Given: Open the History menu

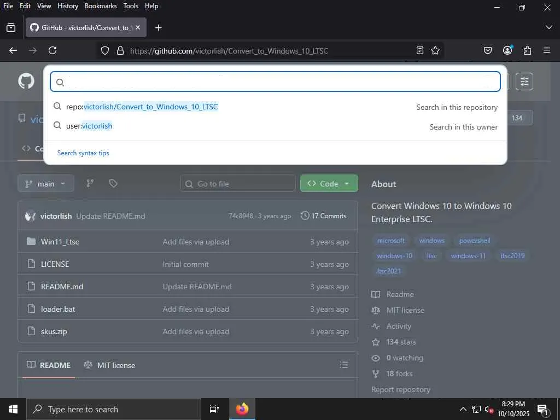Looking at the screenshot, I should tap(68, 6).
